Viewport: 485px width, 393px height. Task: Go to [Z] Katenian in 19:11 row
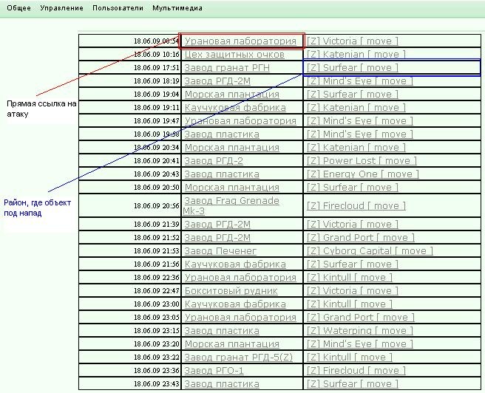(x=356, y=108)
